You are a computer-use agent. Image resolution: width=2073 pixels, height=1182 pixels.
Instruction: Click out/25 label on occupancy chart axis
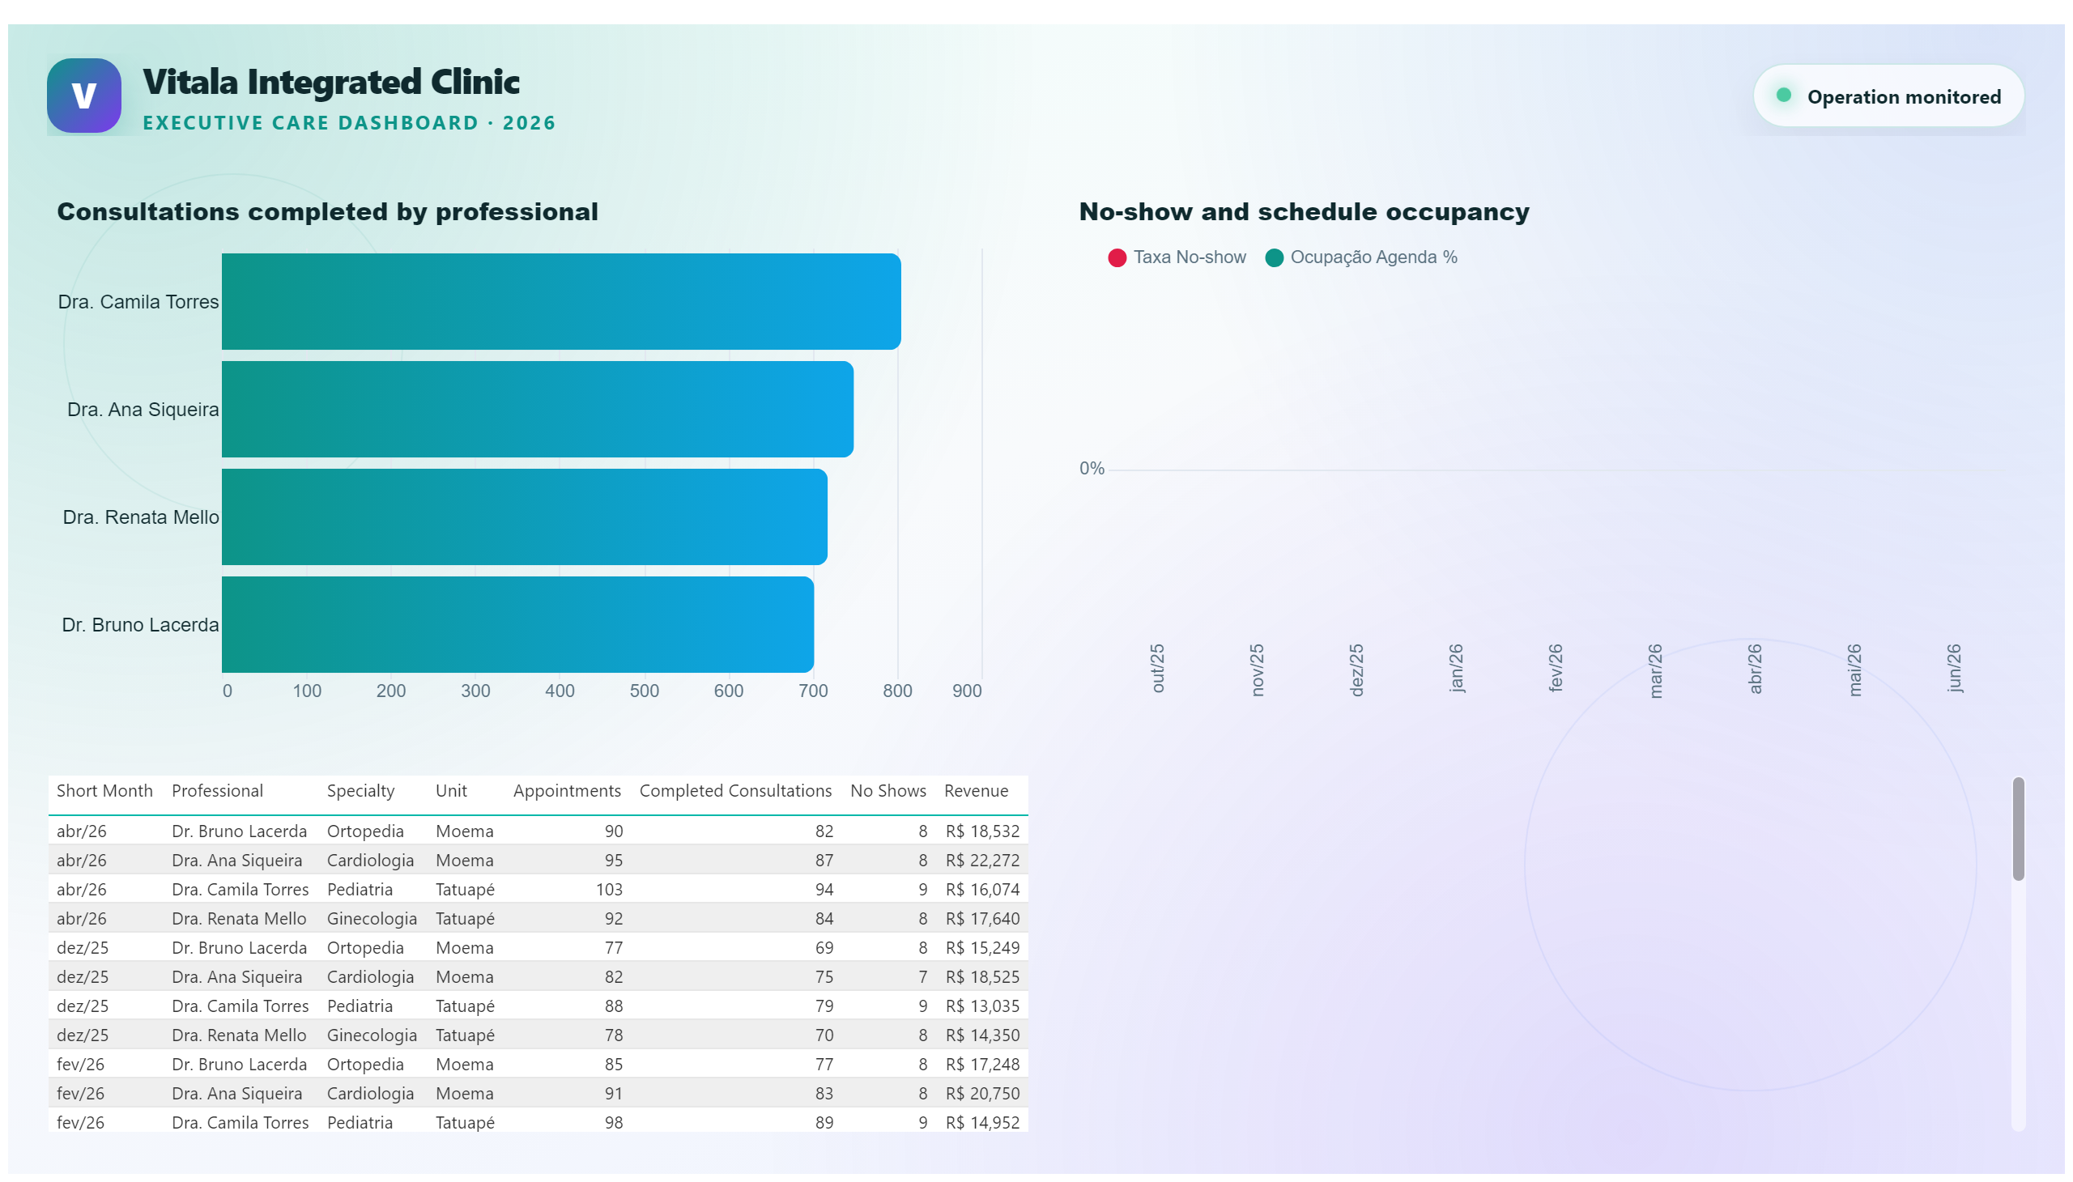(1157, 669)
